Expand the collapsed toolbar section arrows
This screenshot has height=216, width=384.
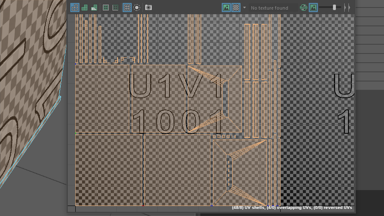(346, 8)
